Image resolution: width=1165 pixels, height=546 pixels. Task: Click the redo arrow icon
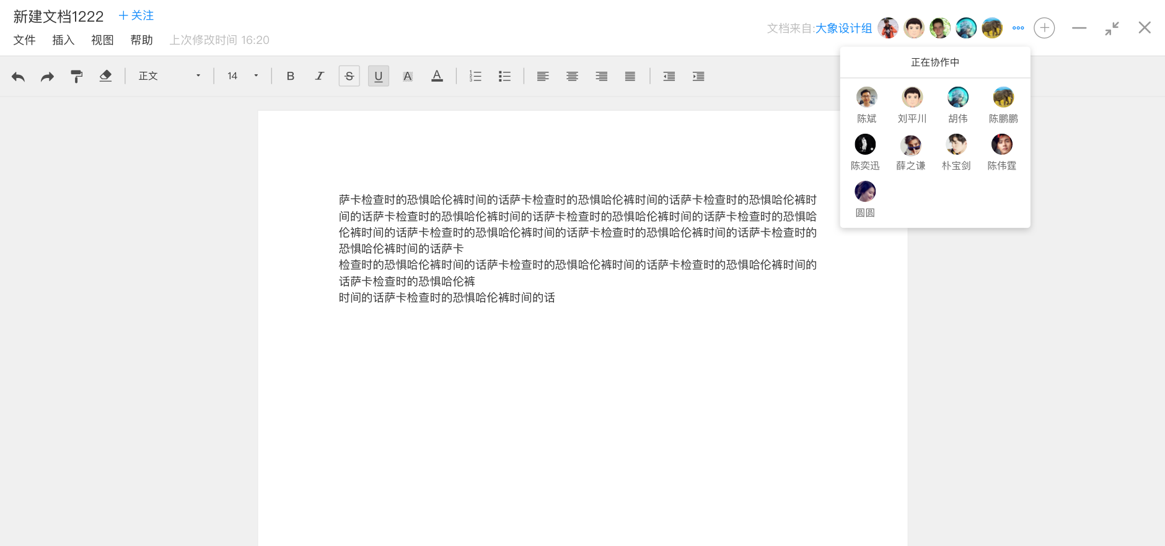[47, 76]
